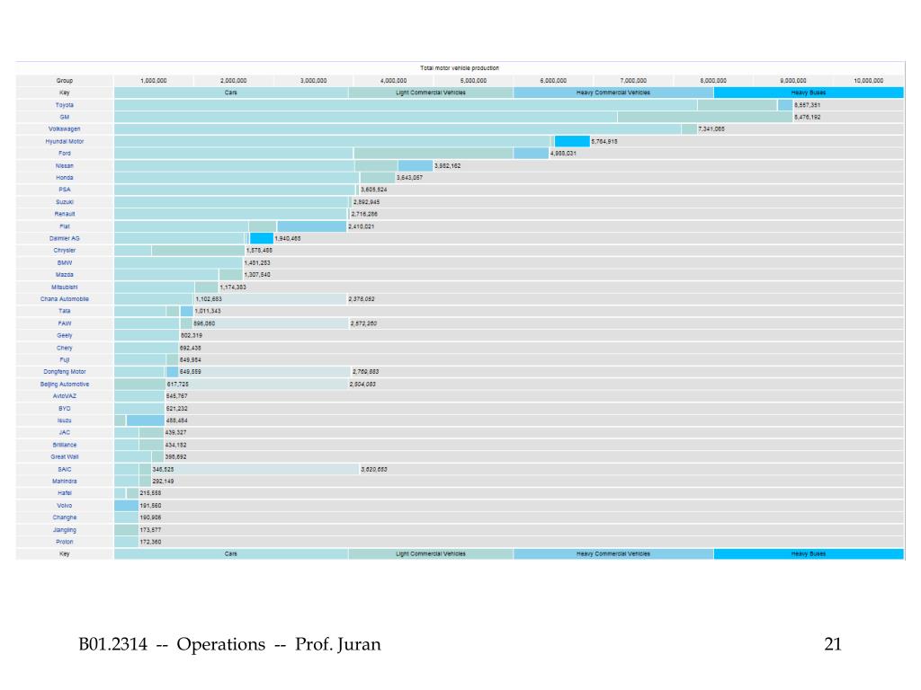Click the Fiat row label
921x690 pixels.
point(65,226)
